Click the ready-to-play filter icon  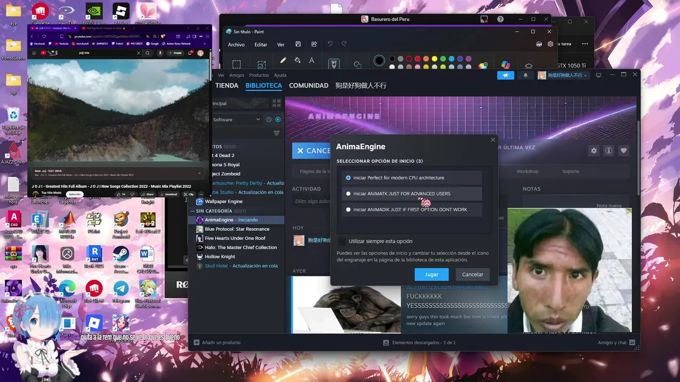pyautogui.click(x=278, y=120)
